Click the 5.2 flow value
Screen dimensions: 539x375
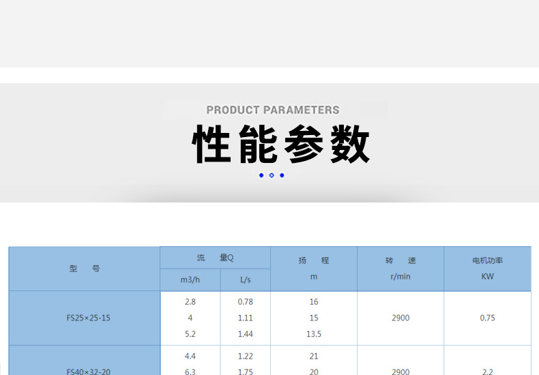(190, 334)
